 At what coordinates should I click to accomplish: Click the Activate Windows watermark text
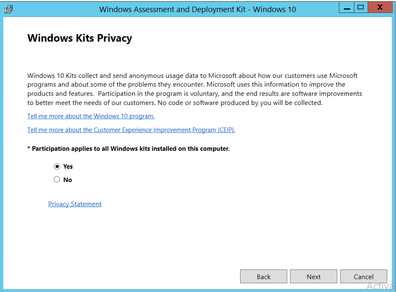381,286
